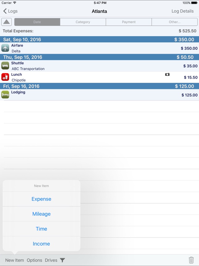Tap the airplane Airfare category icon
This screenshot has height=266, width=199.
pos(5,48)
